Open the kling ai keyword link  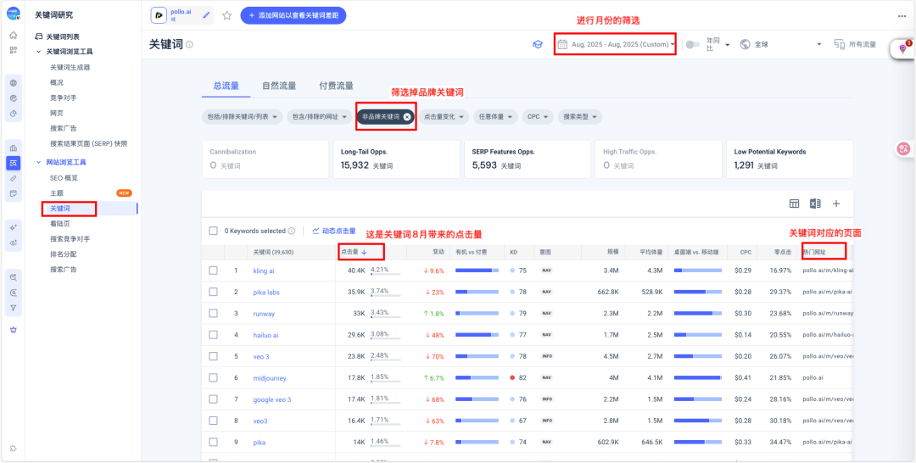point(264,271)
